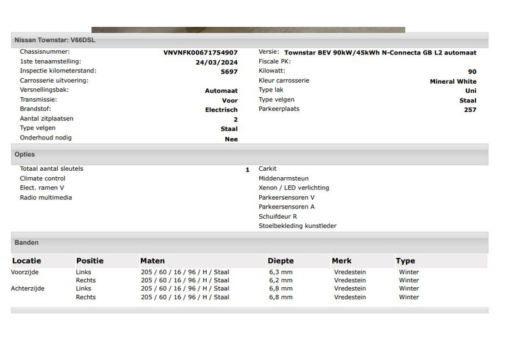Click the Stoelbekleding kunstleder option

click(x=297, y=226)
